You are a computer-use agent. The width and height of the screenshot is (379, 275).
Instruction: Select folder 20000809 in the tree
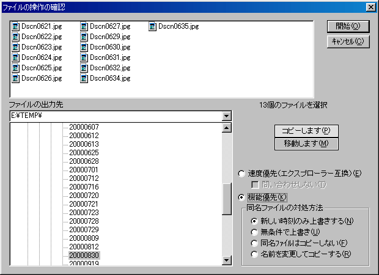tap(84, 238)
